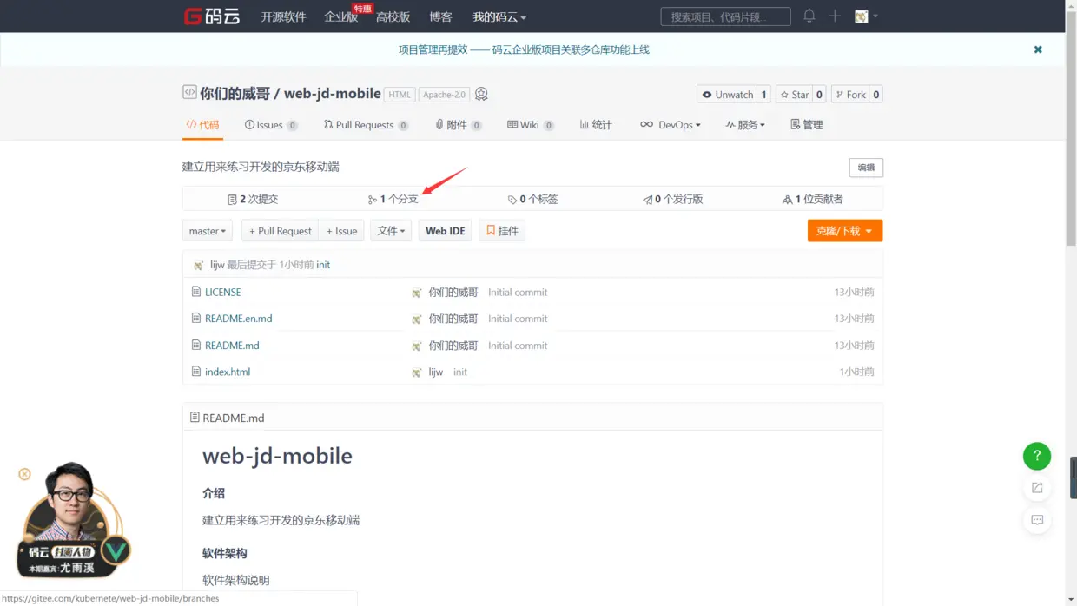
Task: Star the web-jd-mobile repository
Action: click(x=794, y=95)
